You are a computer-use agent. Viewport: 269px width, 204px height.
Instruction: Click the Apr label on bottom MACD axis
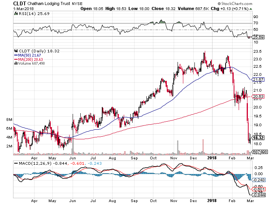(x=34, y=201)
